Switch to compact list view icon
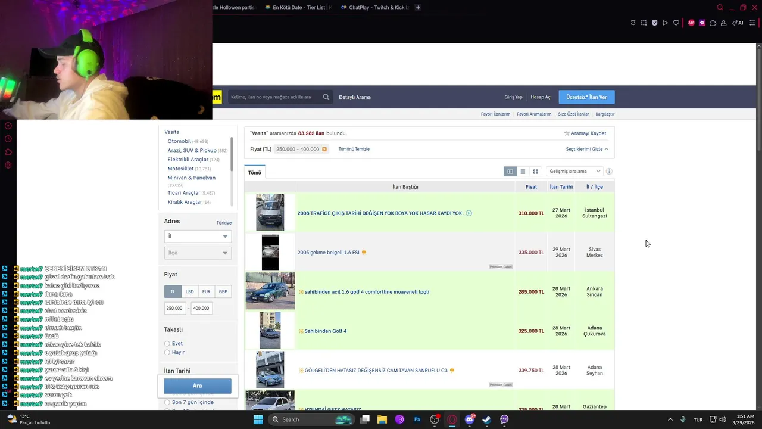This screenshot has width=762, height=429. pos(523,172)
